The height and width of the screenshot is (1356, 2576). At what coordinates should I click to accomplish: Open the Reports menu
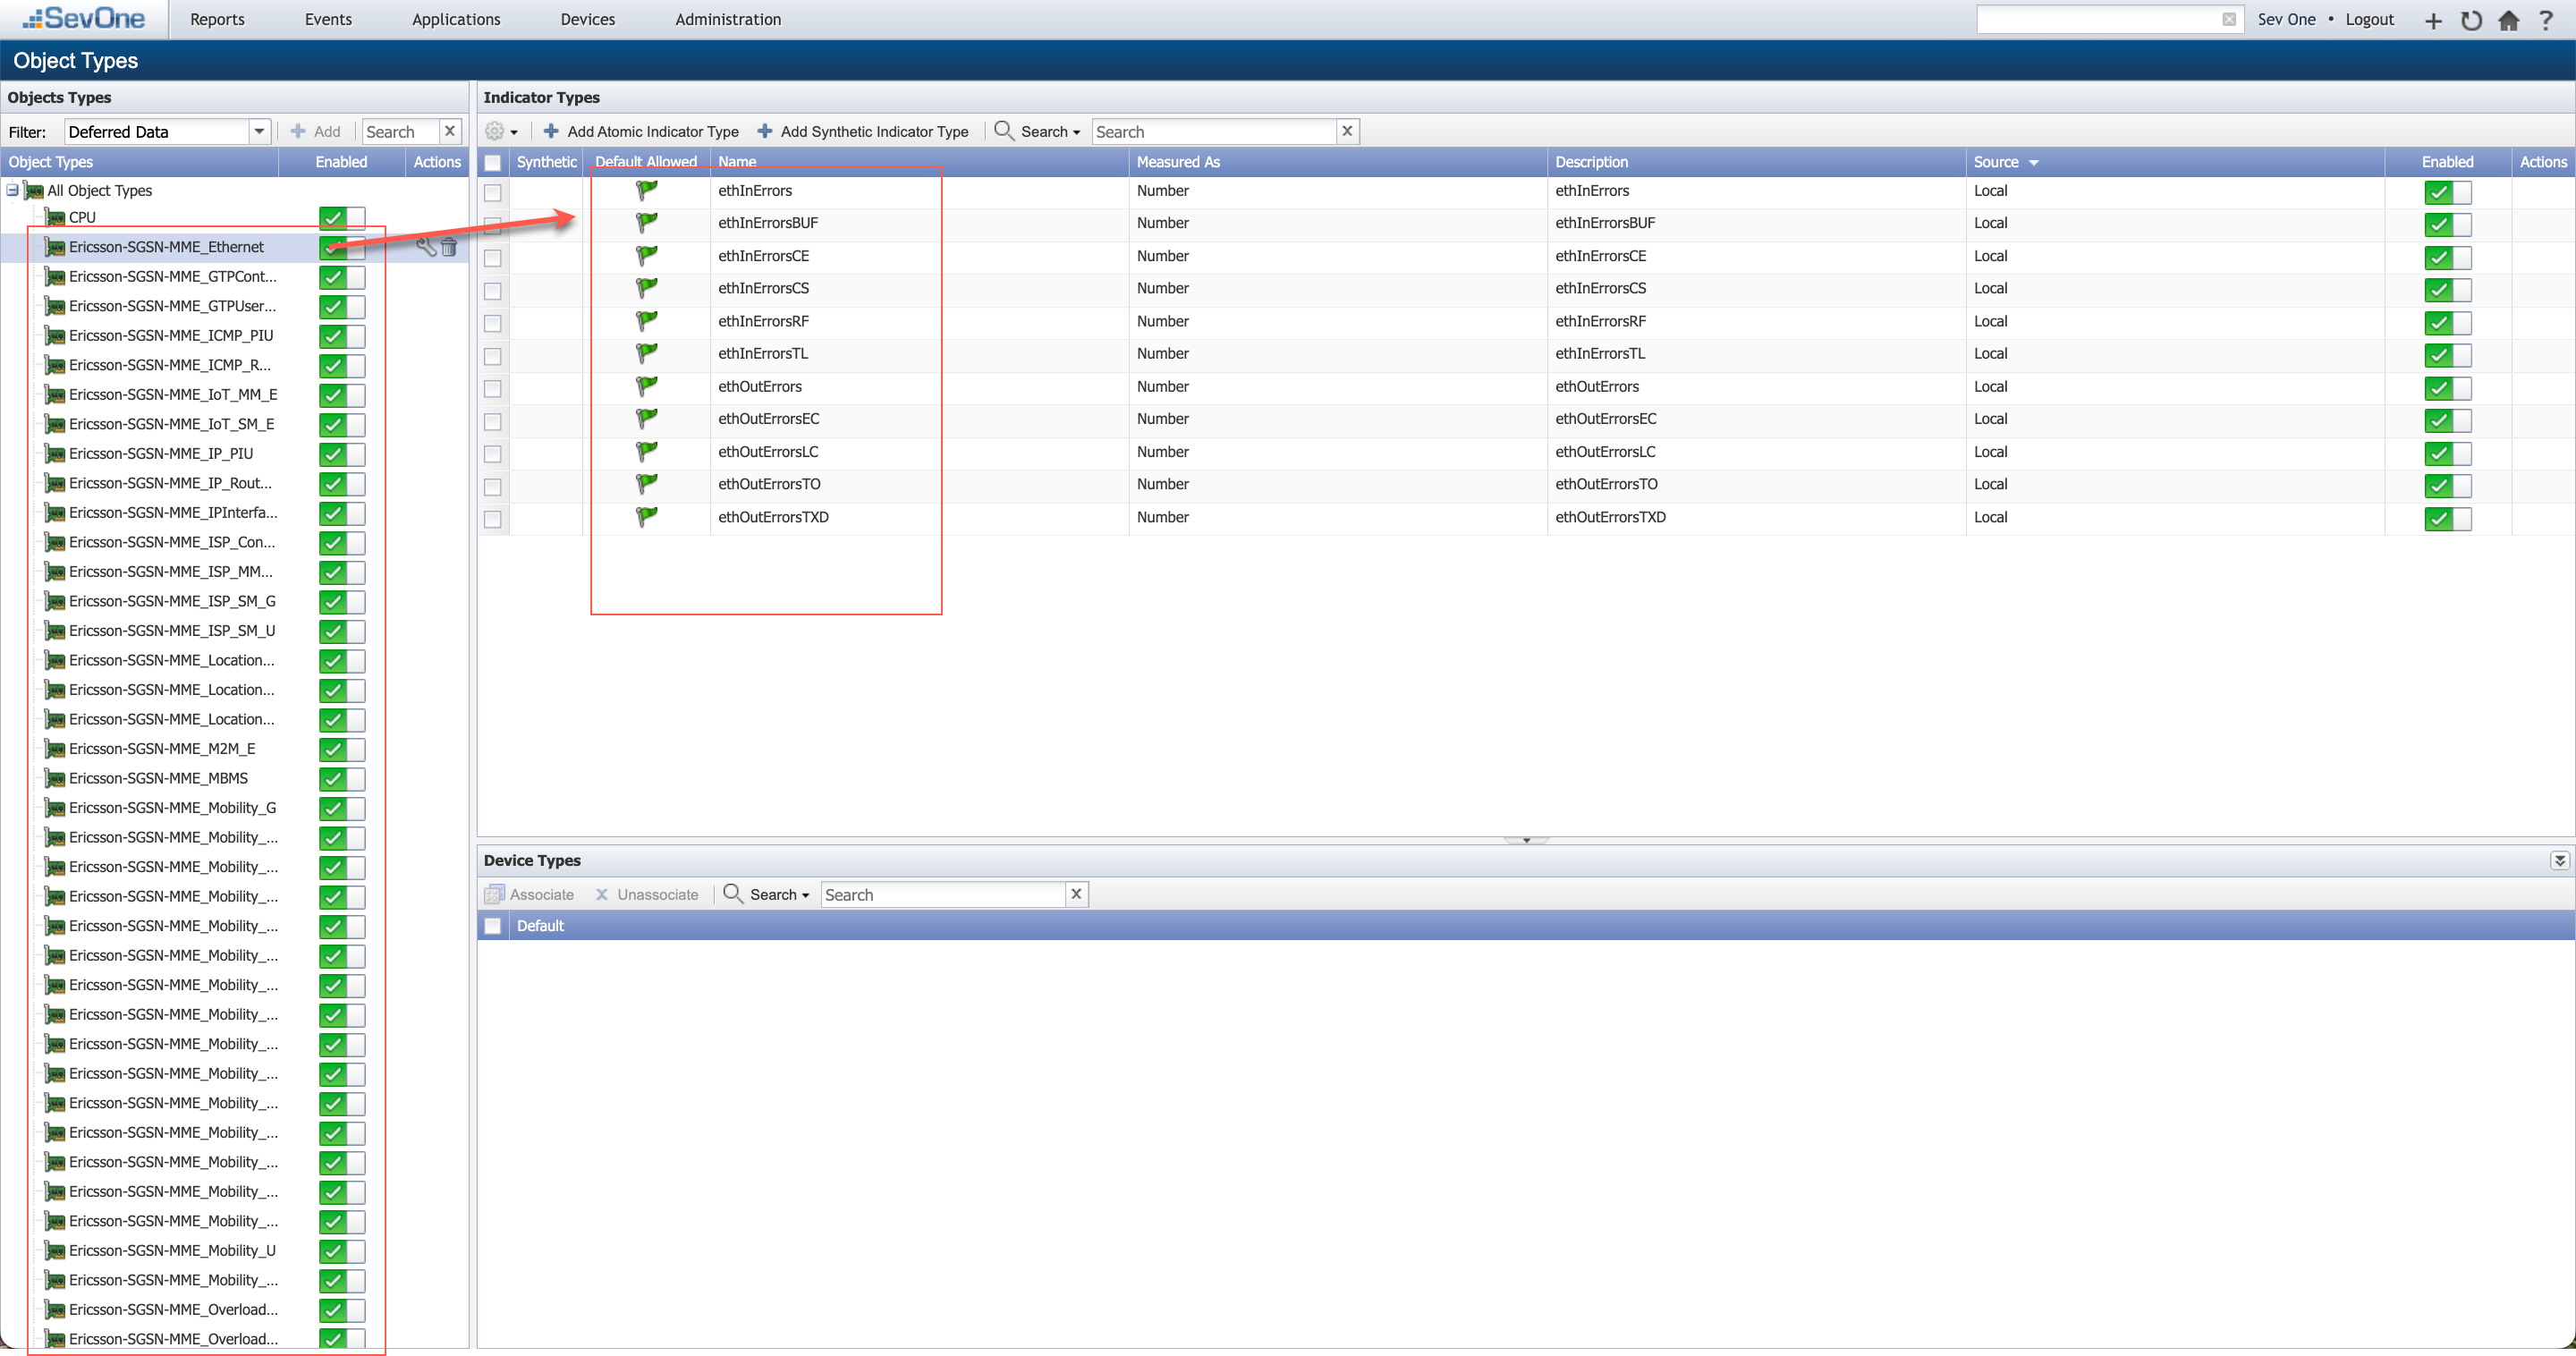217,19
